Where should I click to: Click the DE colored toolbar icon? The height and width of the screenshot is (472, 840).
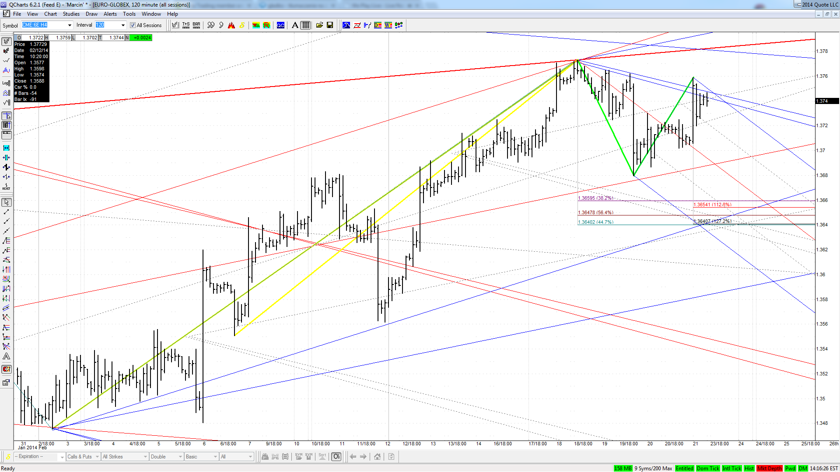point(378,25)
